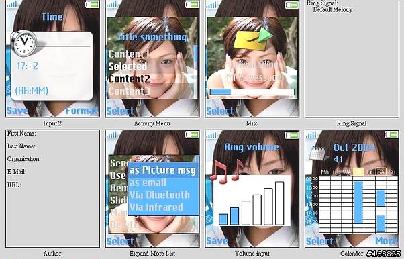The image size is (404, 259).
Task: Click Select softkey in Expand More List preview
Action: (120, 241)
